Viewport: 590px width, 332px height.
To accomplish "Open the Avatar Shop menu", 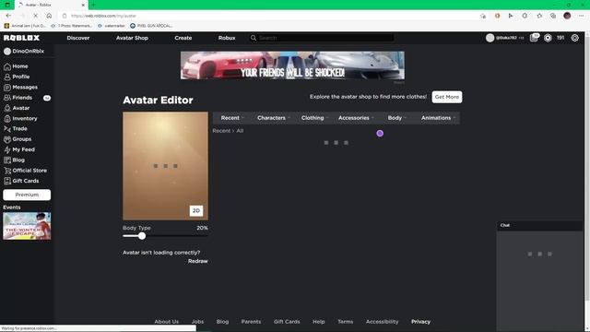I will pos(132,38).
